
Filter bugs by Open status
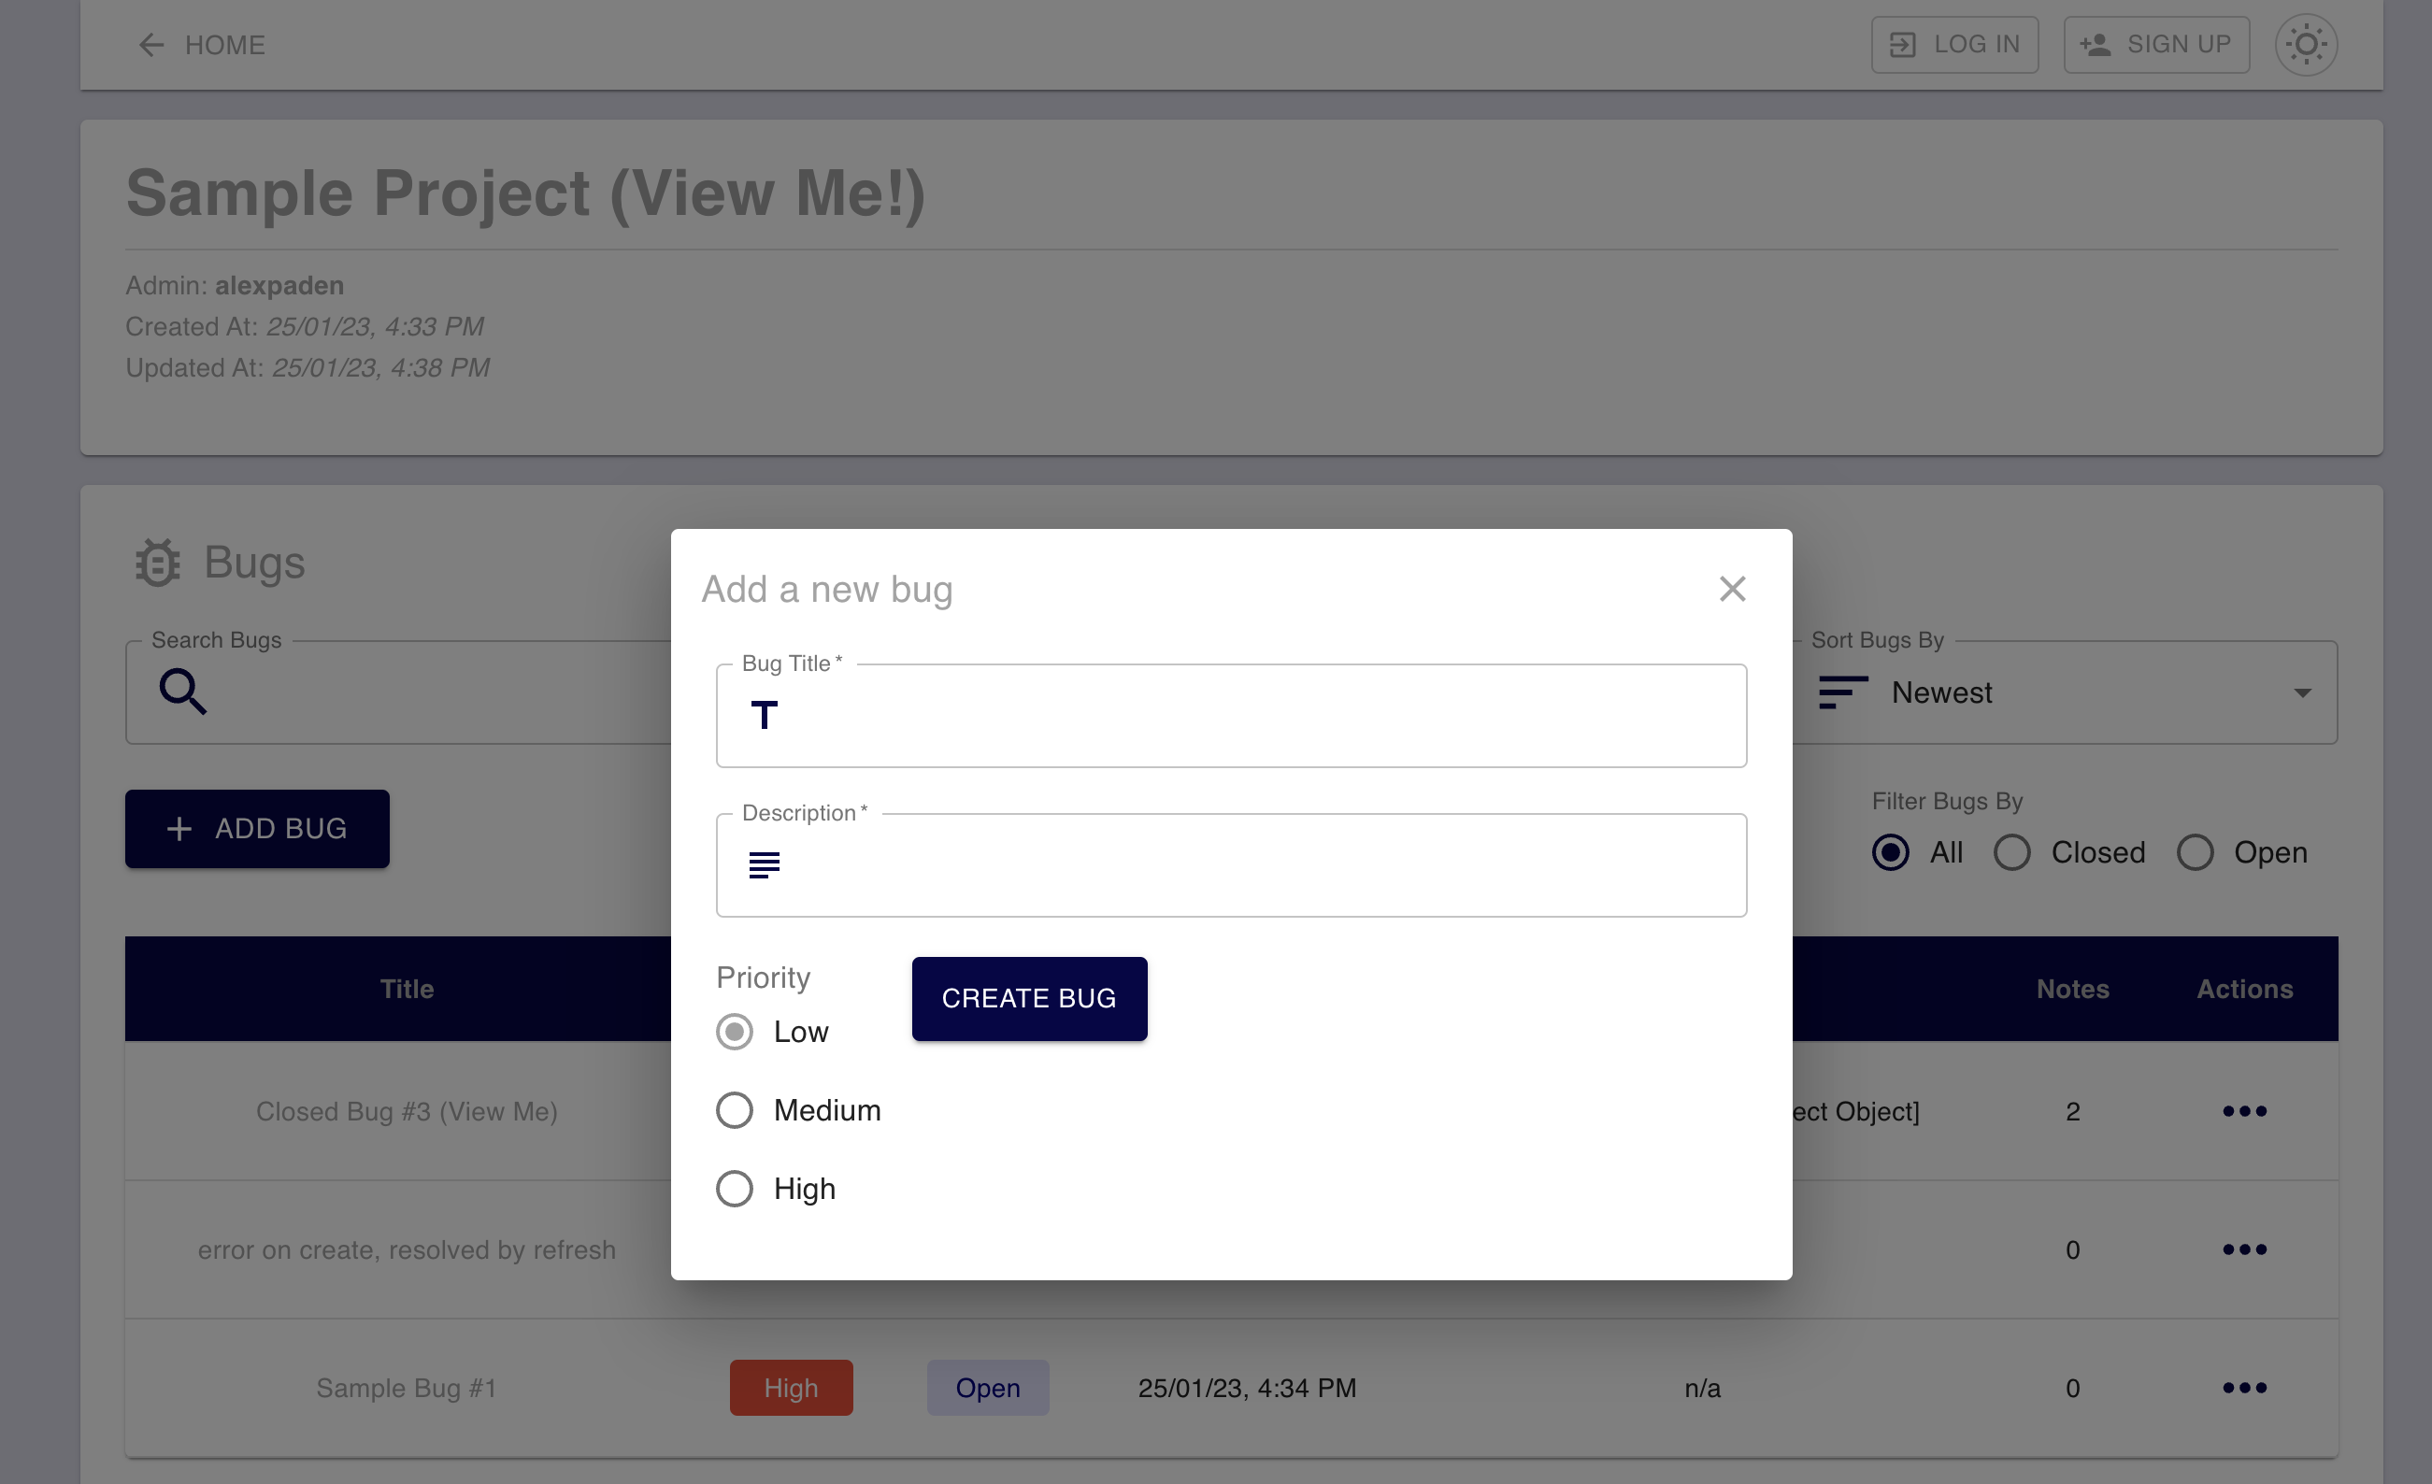[x=2195, y=852]
